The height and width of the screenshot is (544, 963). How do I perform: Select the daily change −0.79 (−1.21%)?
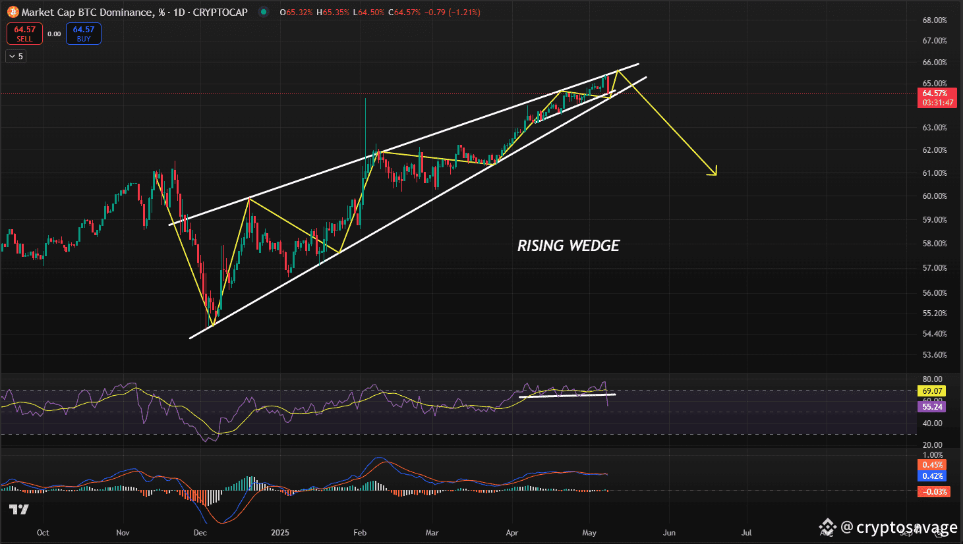(x=452, y=13)
